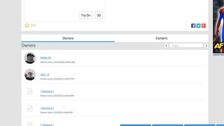The width and height of the screenshot is (224, 126).
Task: Click the 3D view button
Action: [99, 15]
